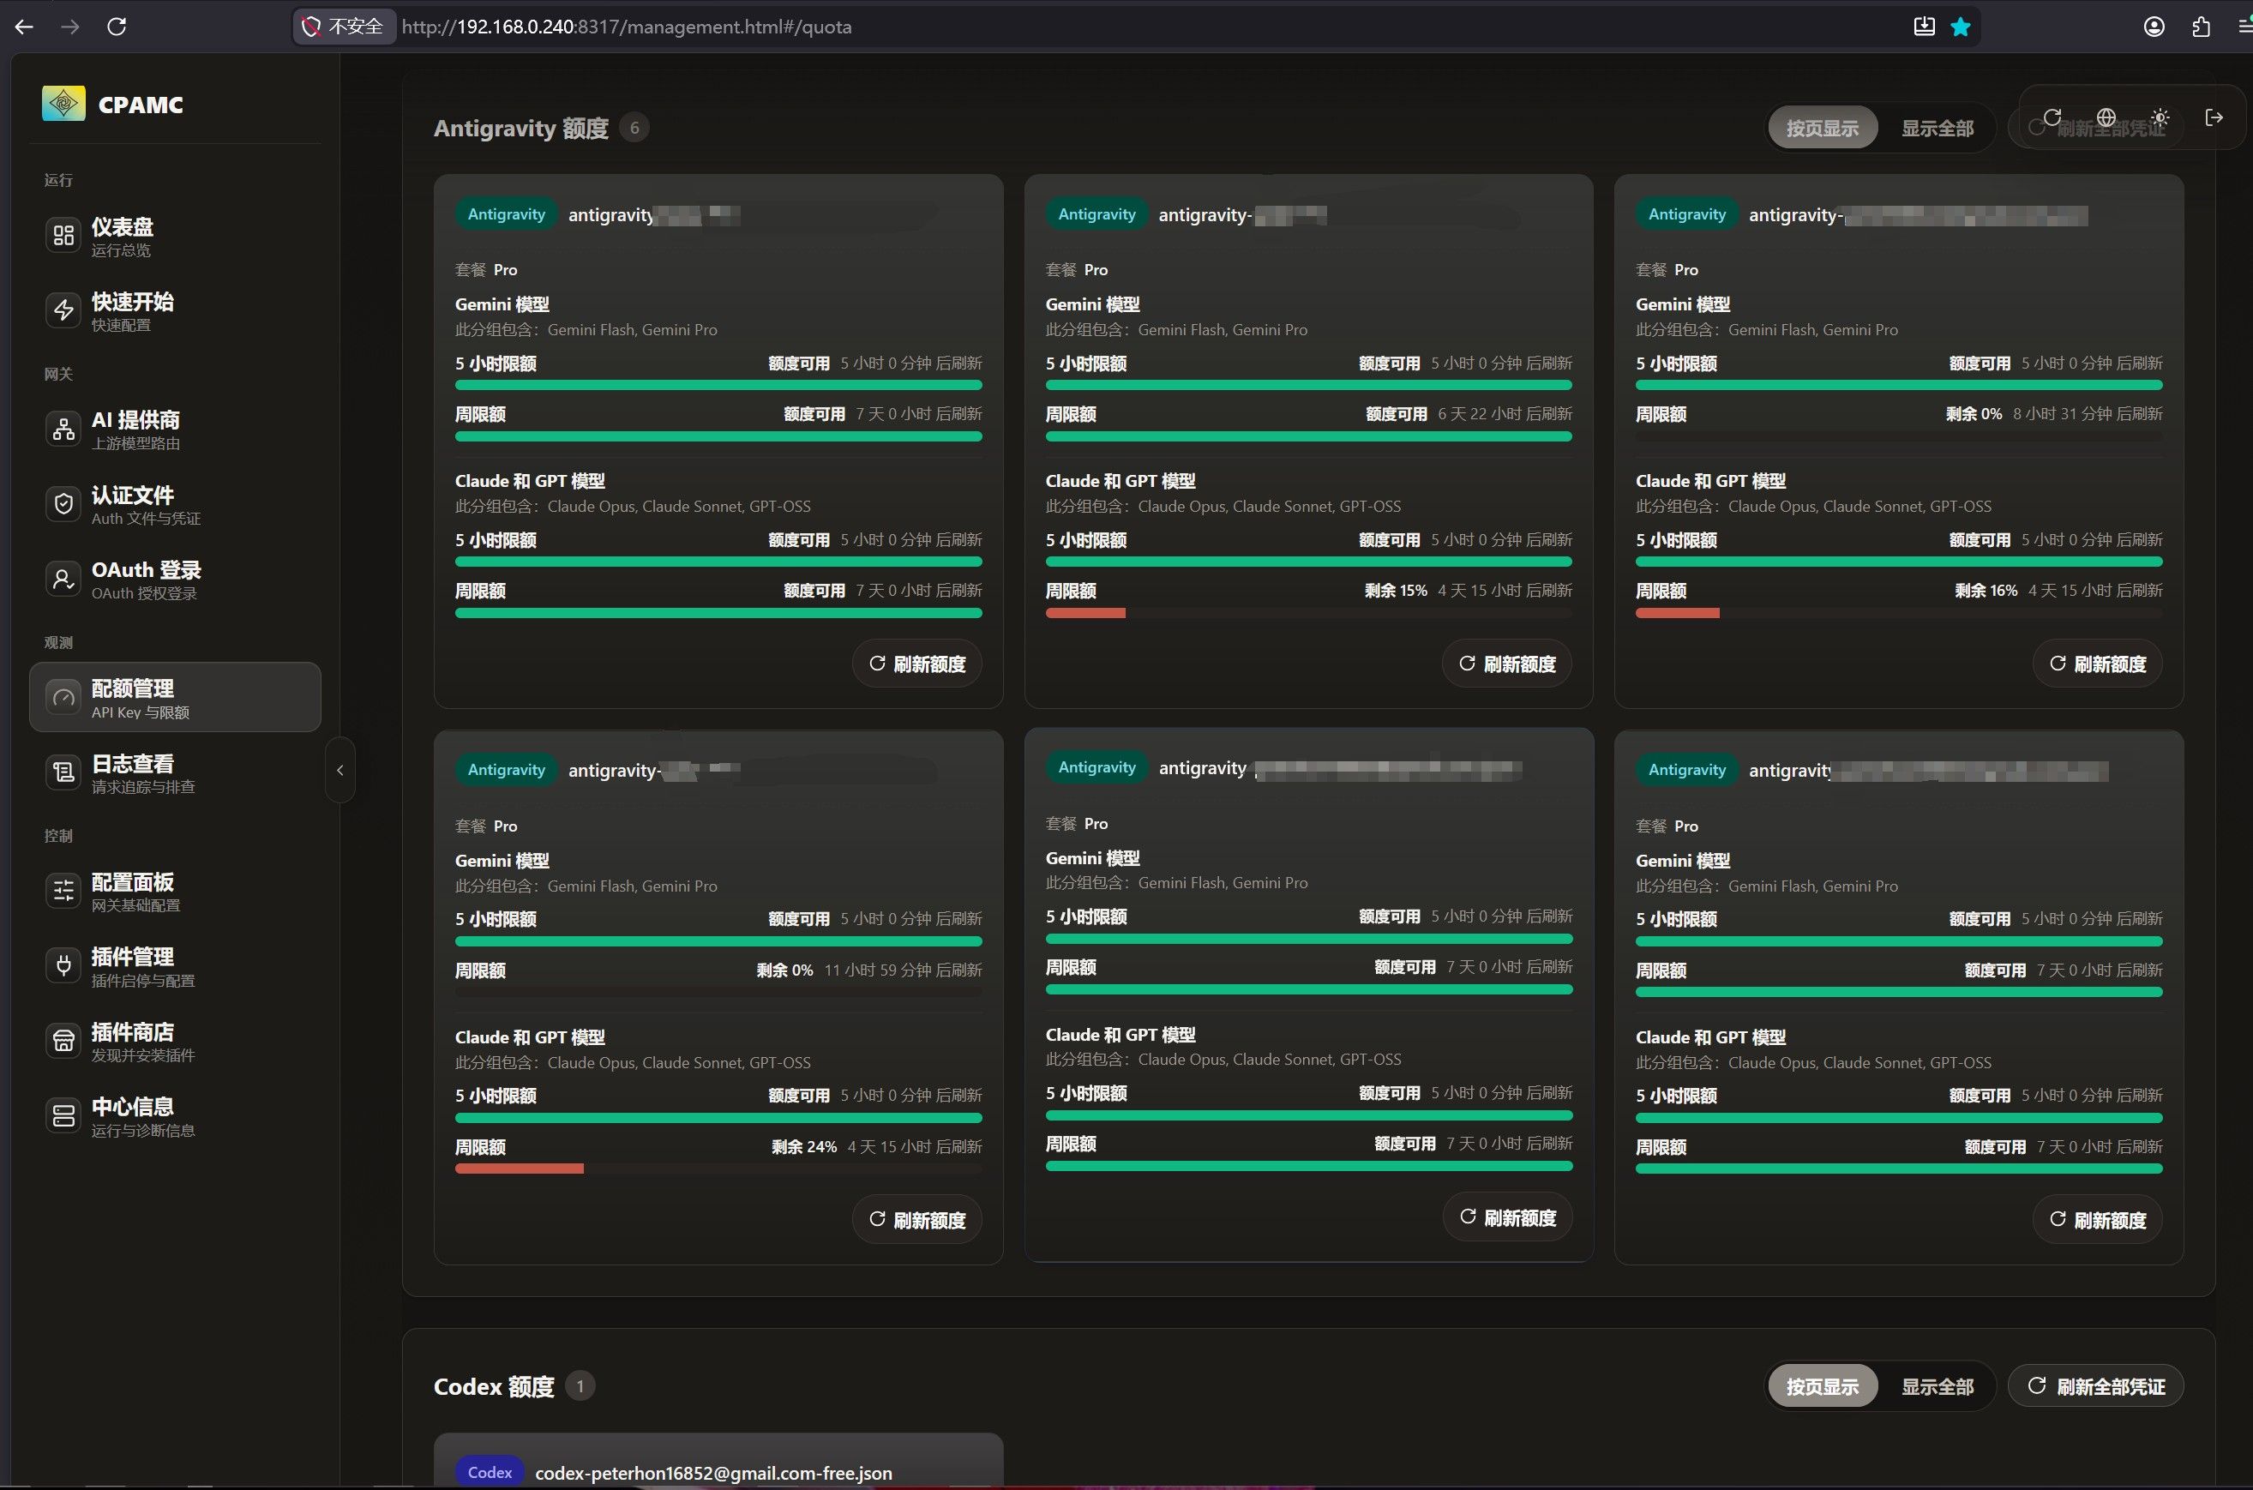This screenshot has width=2253, height=1490.
Task: Click codex-peterhon16852@gmail.com-free.json filename
Action: pos(713,1473)
